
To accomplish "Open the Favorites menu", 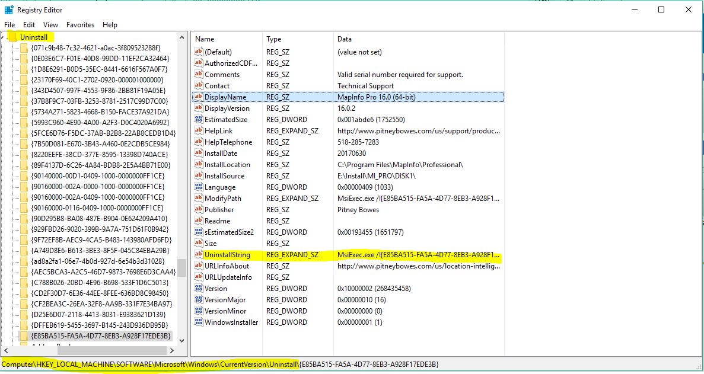I will [x=80, y=25].
